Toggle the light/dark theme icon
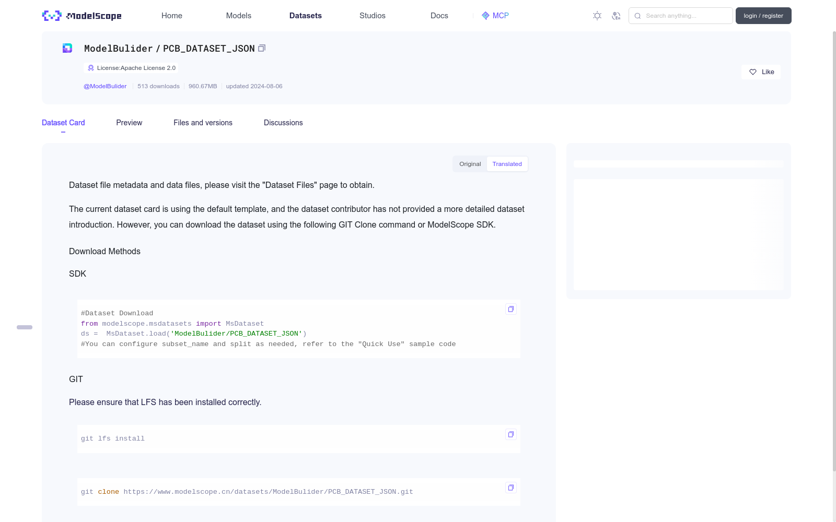The height and width of the screenshot is (522, 836). click(597, 16)
